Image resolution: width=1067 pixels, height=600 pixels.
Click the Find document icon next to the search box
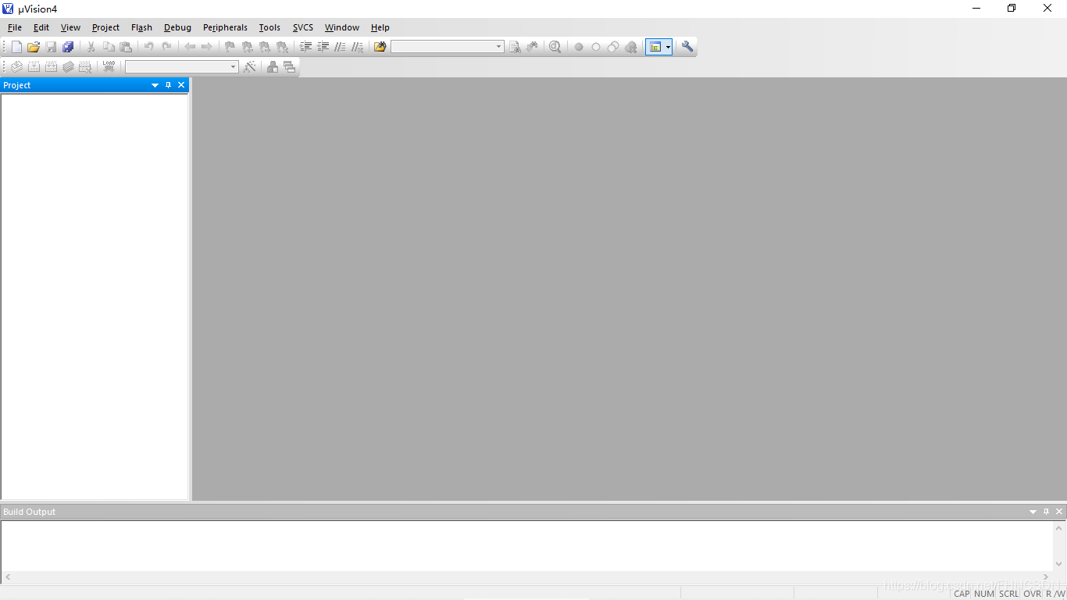point(515,47)
